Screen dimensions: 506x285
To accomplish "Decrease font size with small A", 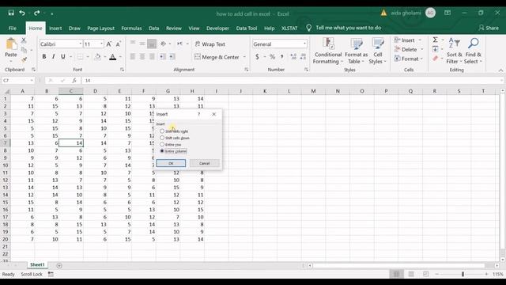I will pos(119,44).
